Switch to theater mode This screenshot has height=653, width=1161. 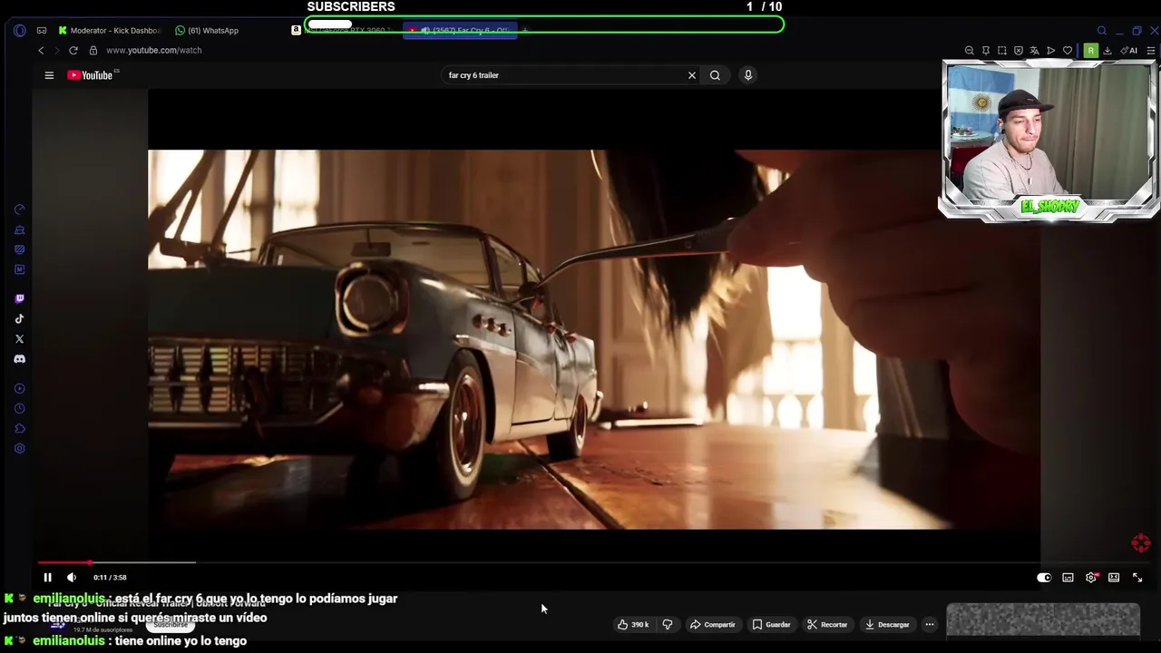click(1114, 578)
